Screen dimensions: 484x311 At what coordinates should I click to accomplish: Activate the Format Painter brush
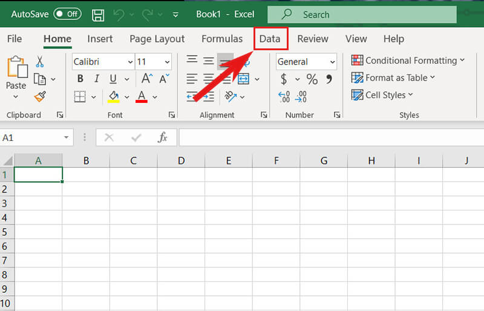(x=40, y=96)
